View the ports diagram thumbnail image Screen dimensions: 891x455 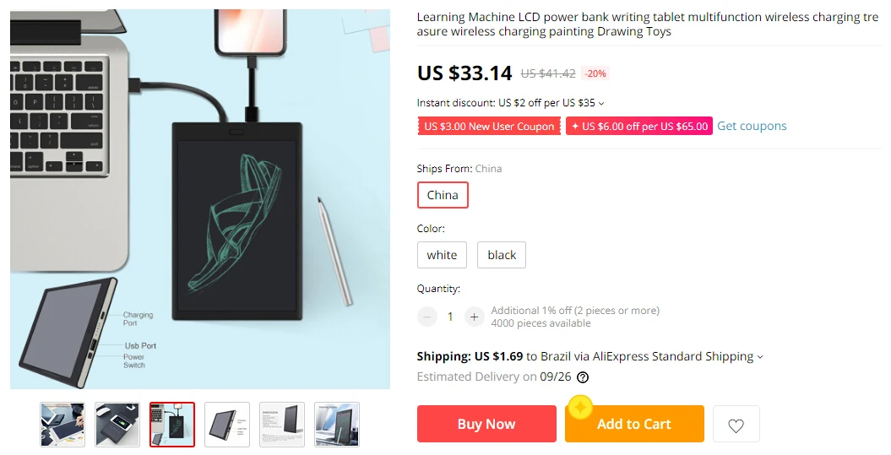point(227,425)
